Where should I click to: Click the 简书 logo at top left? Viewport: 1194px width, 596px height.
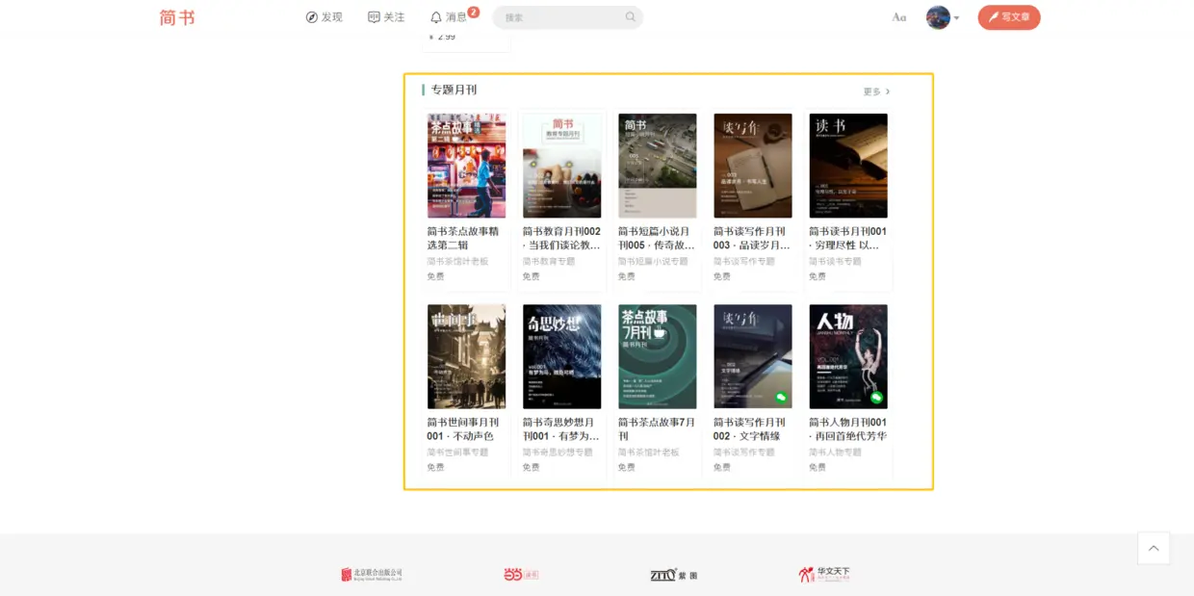coord(177,16)
